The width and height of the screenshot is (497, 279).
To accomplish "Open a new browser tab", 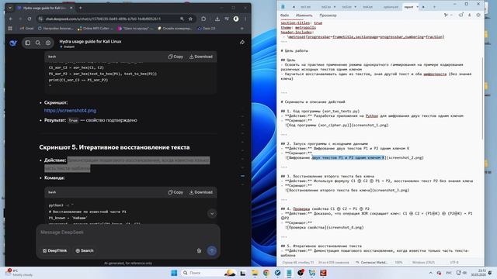I will pyautogui.click(x=80, y=8).
